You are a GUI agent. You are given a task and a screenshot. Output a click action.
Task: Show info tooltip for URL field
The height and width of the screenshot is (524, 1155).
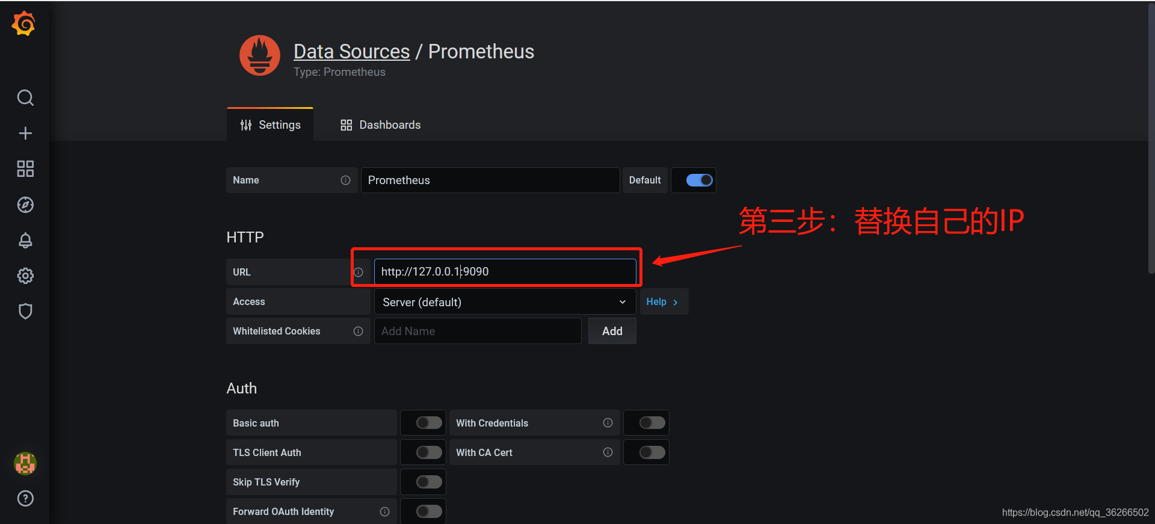[x=359, y=272]
